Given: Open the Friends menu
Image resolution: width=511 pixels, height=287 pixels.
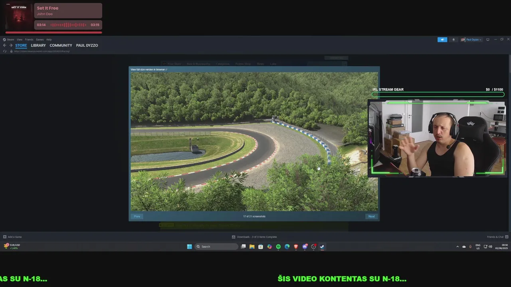Looking at the screenshot, I should 29,39.
